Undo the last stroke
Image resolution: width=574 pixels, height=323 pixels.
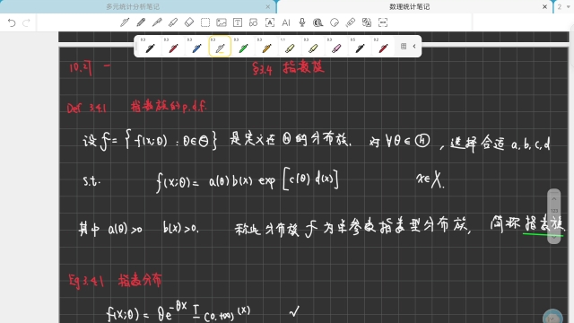click(12, 22)
